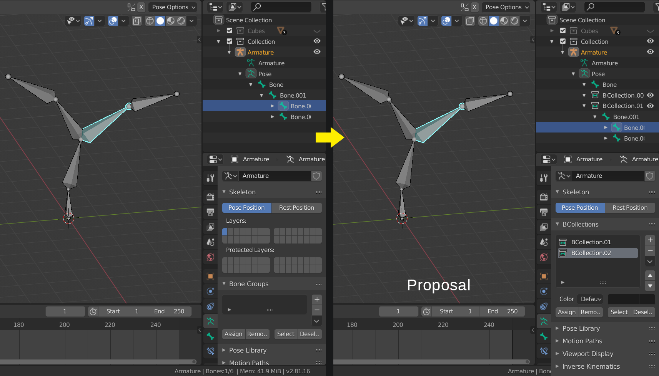Open Armature data tab in left panel
Screen dimensions: 659x376
pos(210,321)
